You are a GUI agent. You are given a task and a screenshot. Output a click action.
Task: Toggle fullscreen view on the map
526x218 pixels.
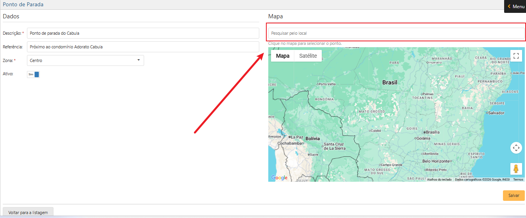coord(516,56)
